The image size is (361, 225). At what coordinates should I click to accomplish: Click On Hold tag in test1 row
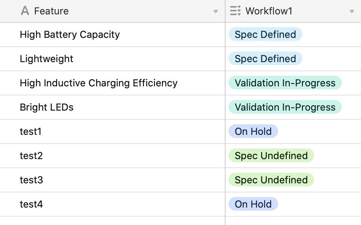(253, 131)
